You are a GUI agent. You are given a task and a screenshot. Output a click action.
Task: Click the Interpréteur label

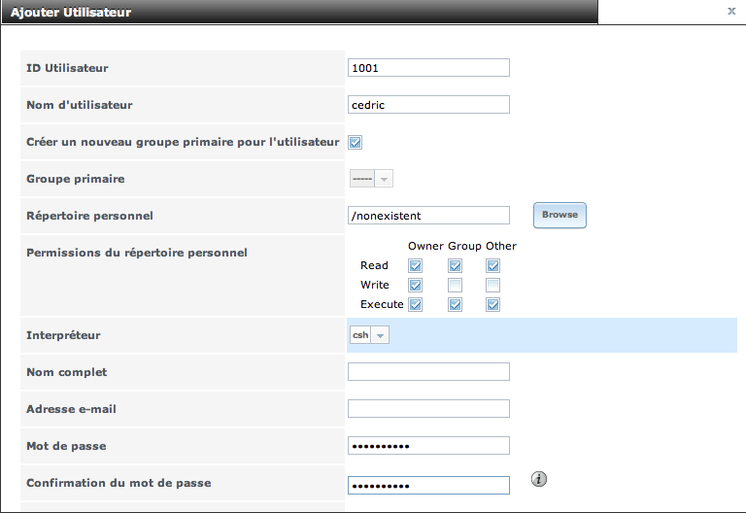(63, 335)
